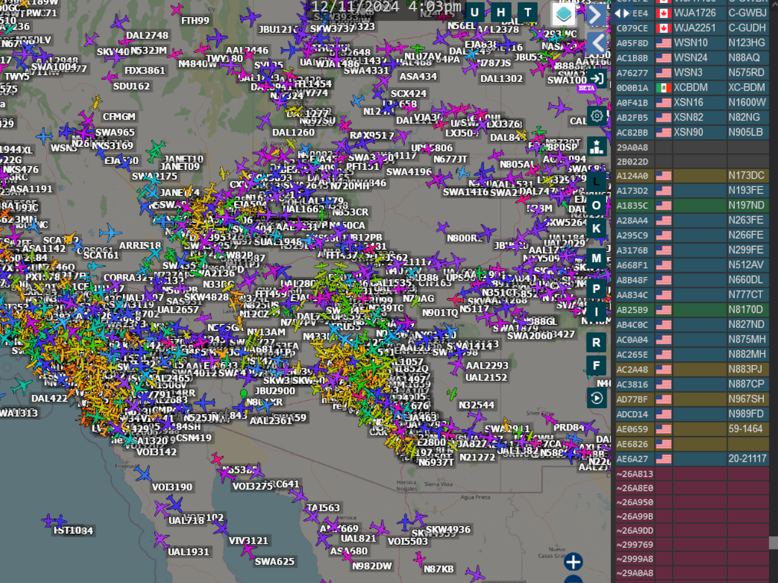Select hex code ~299769 row

pos(692,545)
